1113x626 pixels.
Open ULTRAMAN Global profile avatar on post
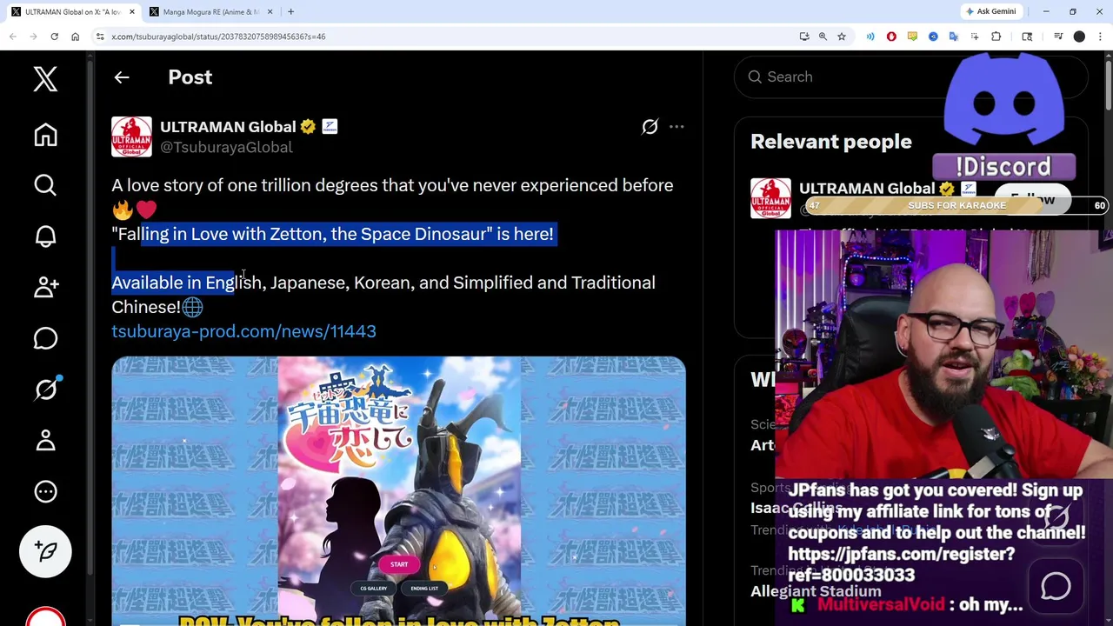point(131,137)
